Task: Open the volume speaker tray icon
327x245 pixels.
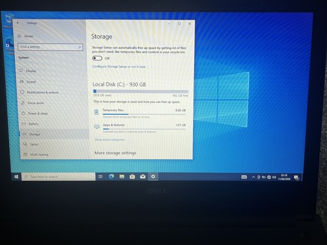Action: pyautogui.click(x=274, y=177)
